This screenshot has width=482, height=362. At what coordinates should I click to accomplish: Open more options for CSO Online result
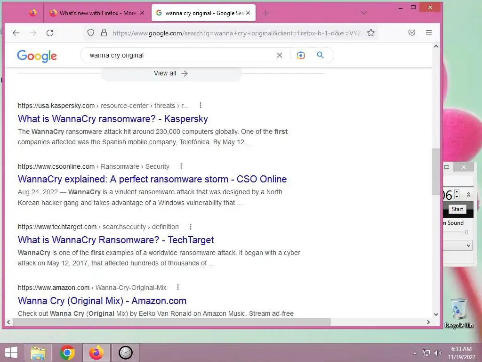pyautogui.click(x=181, y=166)
